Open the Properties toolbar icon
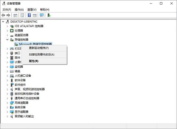The width and height of the screenshot is (177, 129). tap(22, 15)
